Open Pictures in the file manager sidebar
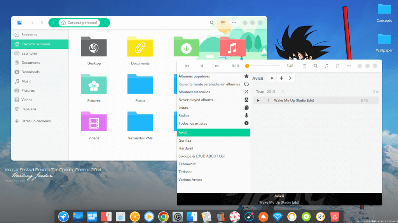 click(x=40, y=91)
